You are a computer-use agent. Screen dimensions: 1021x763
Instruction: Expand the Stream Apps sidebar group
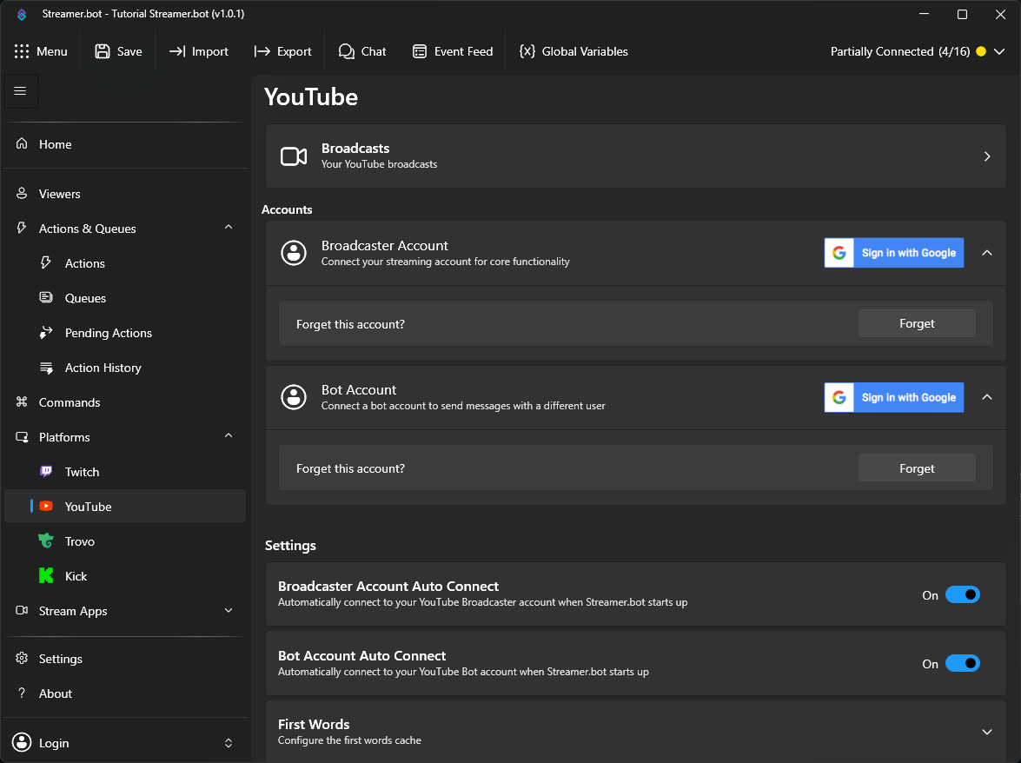click(229, 611)
